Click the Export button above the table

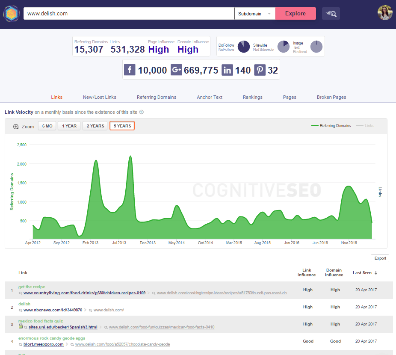380,258
